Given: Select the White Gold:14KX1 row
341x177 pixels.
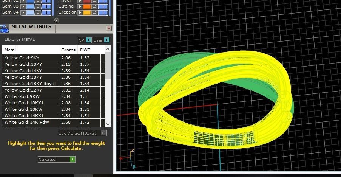Looking at the screenshot, I should [53, 116].
